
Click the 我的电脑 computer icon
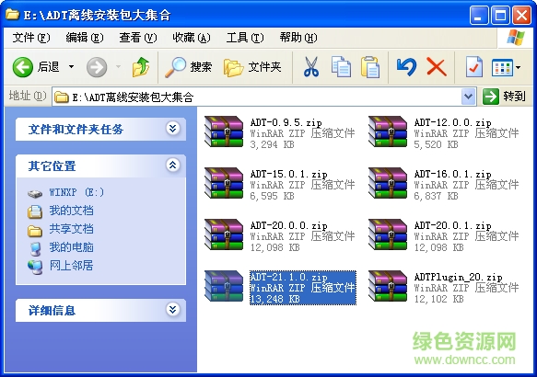pos(35,248)
